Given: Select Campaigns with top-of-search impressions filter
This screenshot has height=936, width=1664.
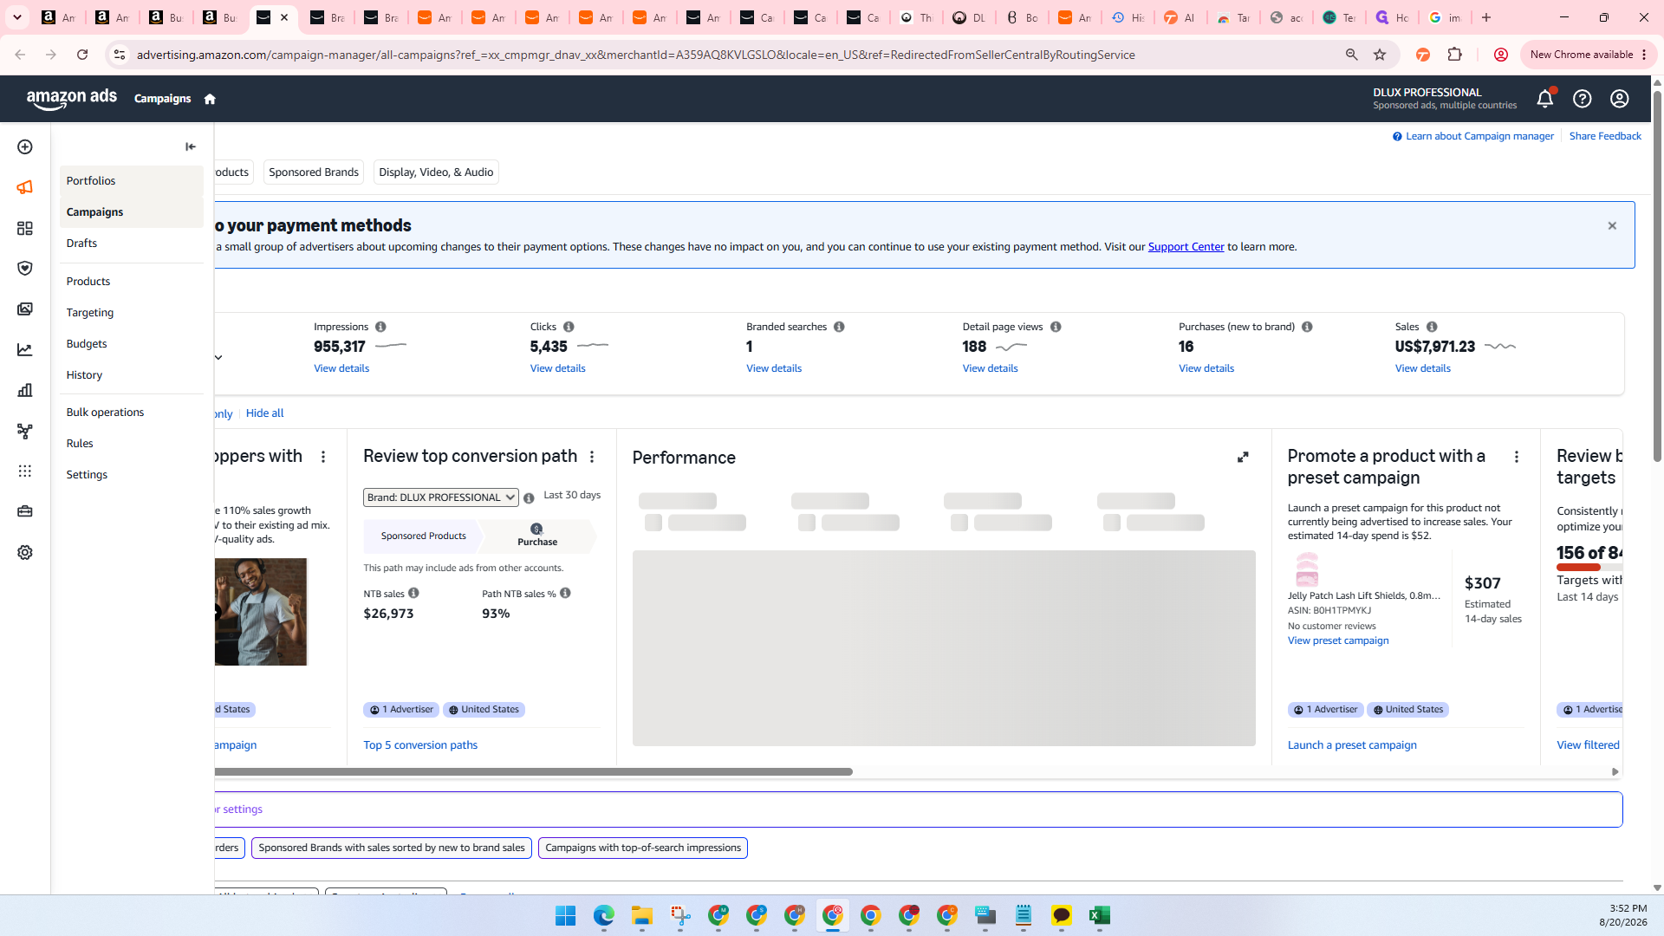Looking at the screenshot, I should [643, 848].
